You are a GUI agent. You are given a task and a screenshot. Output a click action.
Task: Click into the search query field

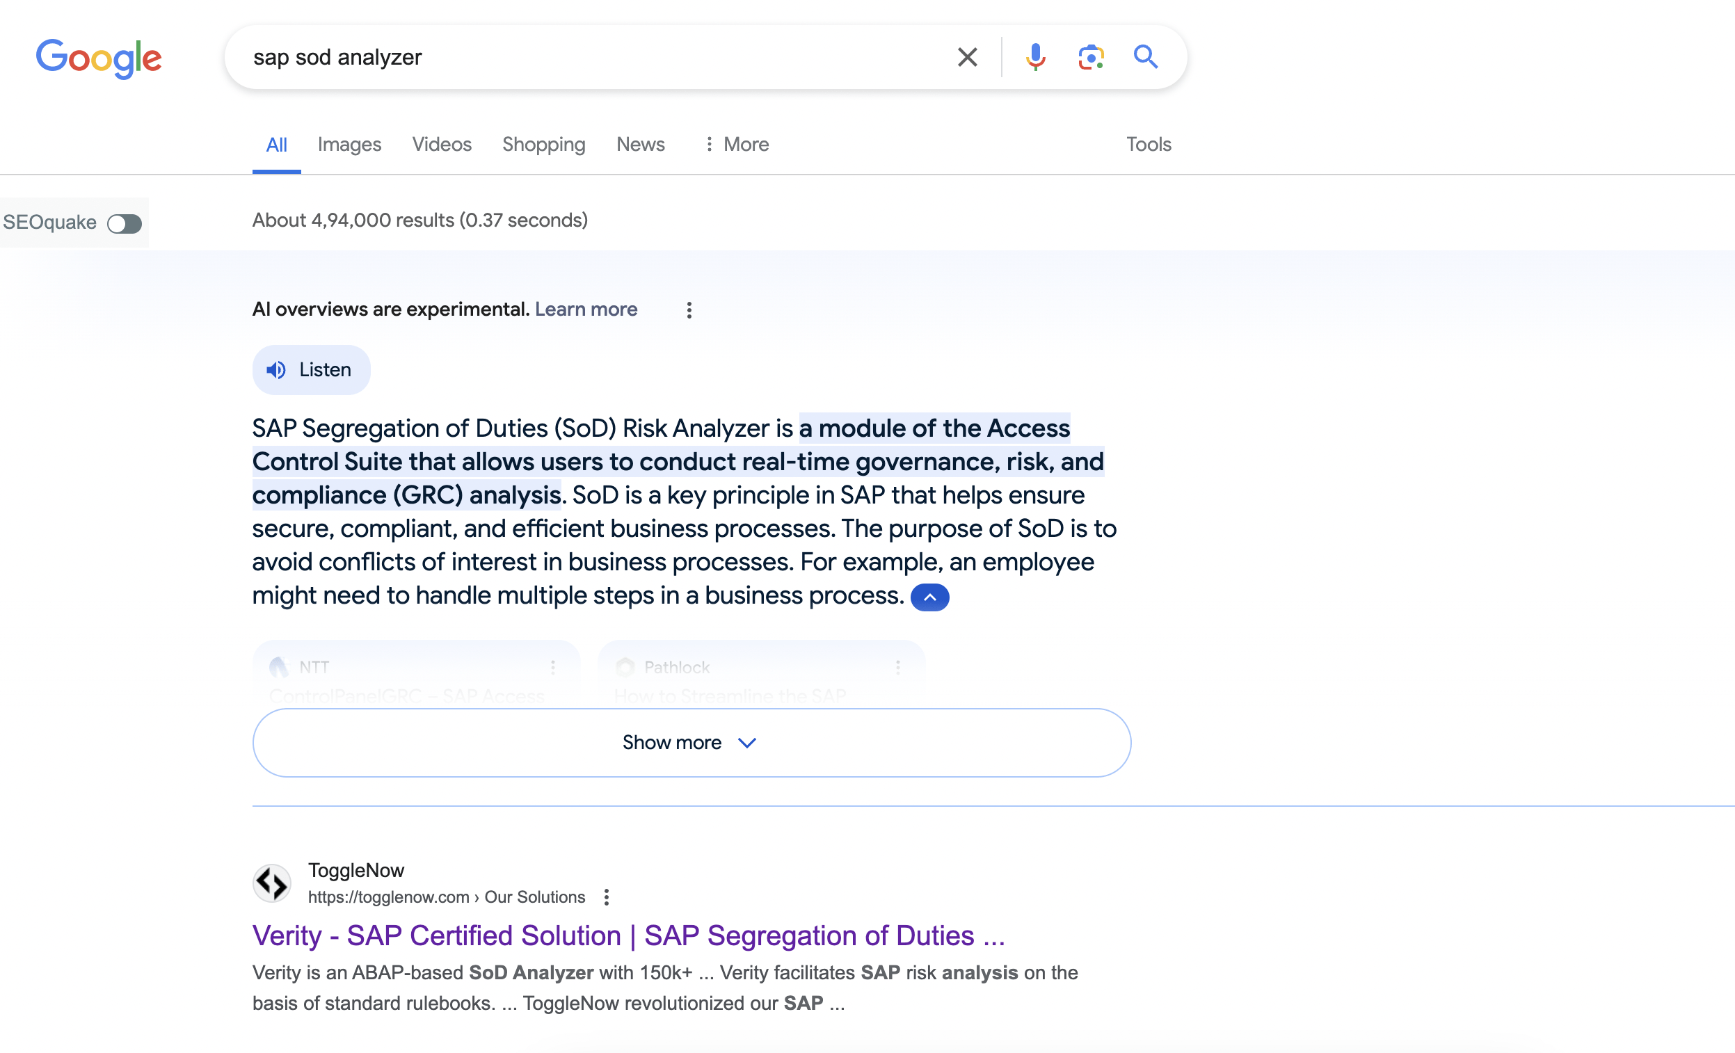591,57
